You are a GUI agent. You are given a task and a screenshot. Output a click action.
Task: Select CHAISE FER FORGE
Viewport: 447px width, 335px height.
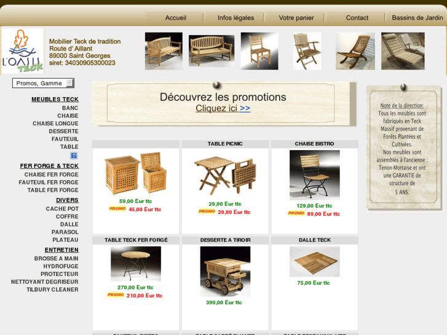(51, 175)
